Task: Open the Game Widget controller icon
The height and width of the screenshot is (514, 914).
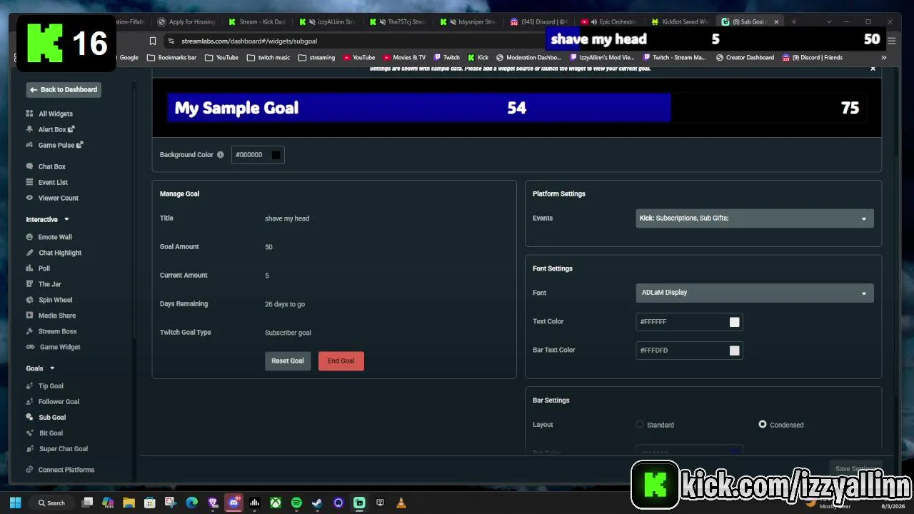Action: coord(30,347)
